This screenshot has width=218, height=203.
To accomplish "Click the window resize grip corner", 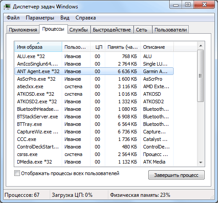I will tap(212, 197).
